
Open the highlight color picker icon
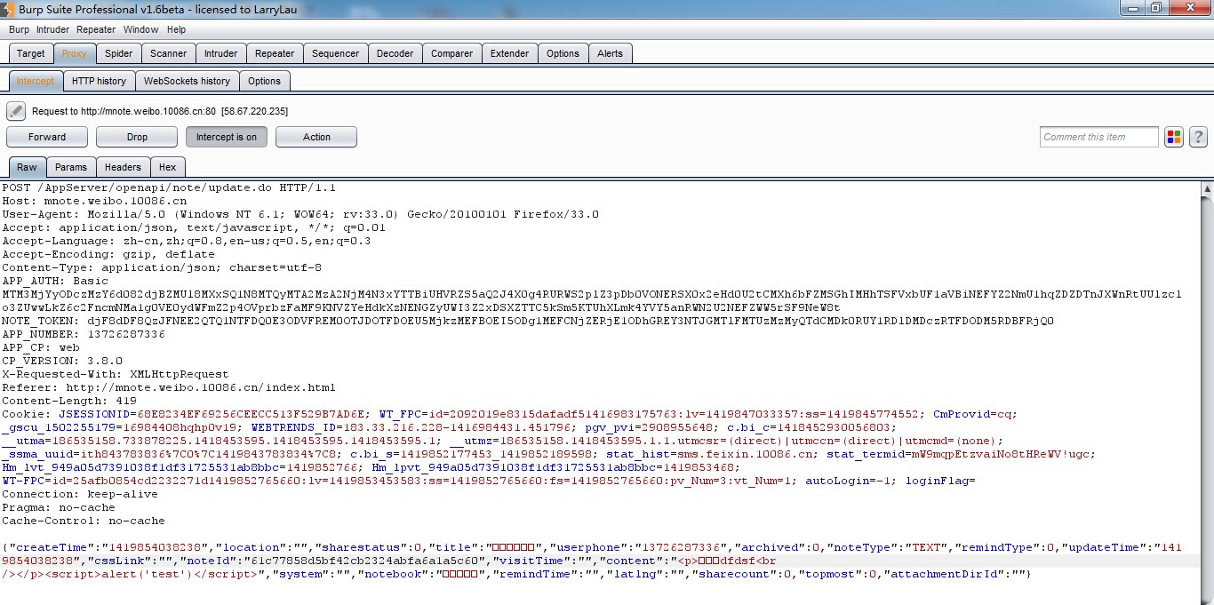click(1174, 137)
